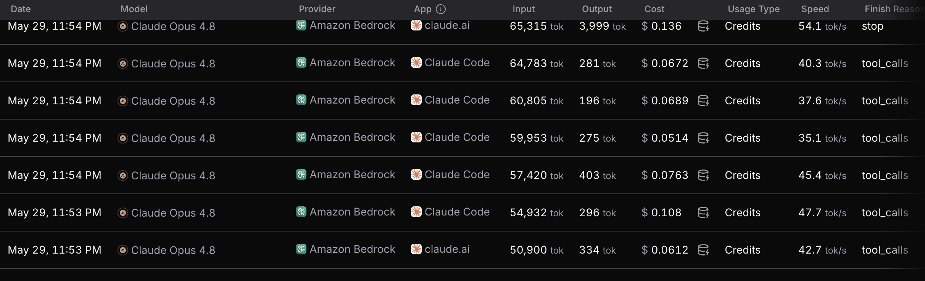The width and height of the screenshot is (925, 281).
Task: Open the Claude Opus 4.8 link in the 60,805 tok row
Action: pos(173,101)
